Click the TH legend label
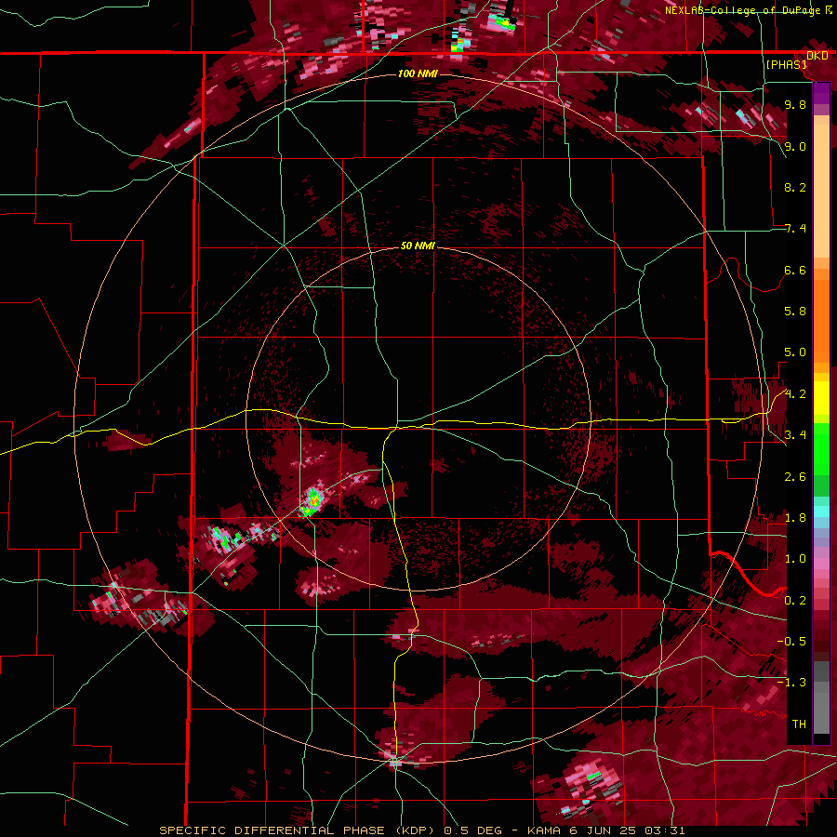This screenshot has width=837, height=837. tap(799, 724)
